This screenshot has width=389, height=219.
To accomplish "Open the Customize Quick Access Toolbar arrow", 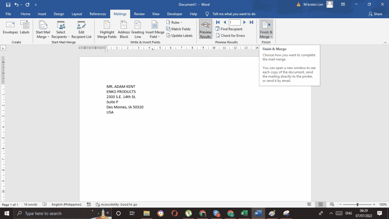I will 36,5.
